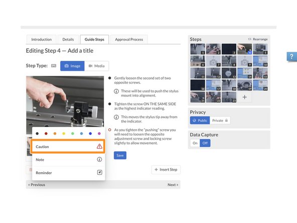
Task: Click the 'Add a title' step heading
Action: pos(80,51)
